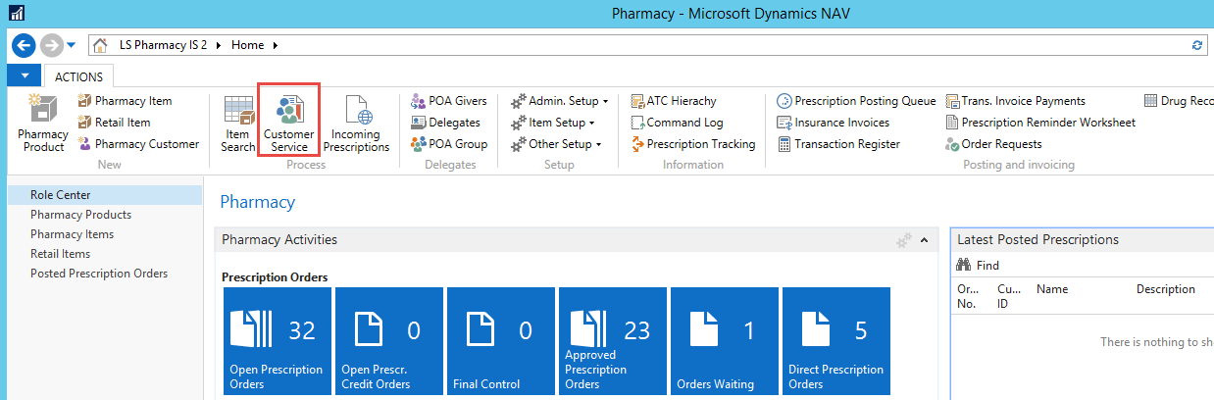Click the Back navigation arrow
The width and height of the screenshot is (1214, 400).
25,45
